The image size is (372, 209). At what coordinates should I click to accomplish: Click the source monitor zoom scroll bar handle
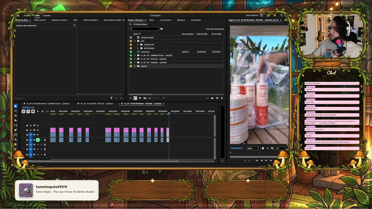(231, 157)
